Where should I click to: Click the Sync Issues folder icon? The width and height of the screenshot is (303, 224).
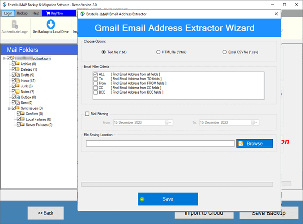(x=17, y=108)
